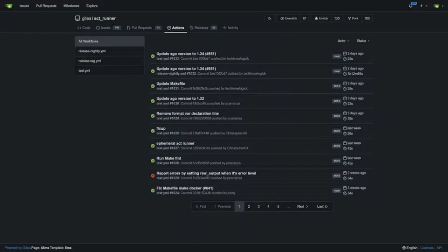The height and width of the screenshot is (252, 448).
Task: Click the Unwatch button
Action: point(288,18)
